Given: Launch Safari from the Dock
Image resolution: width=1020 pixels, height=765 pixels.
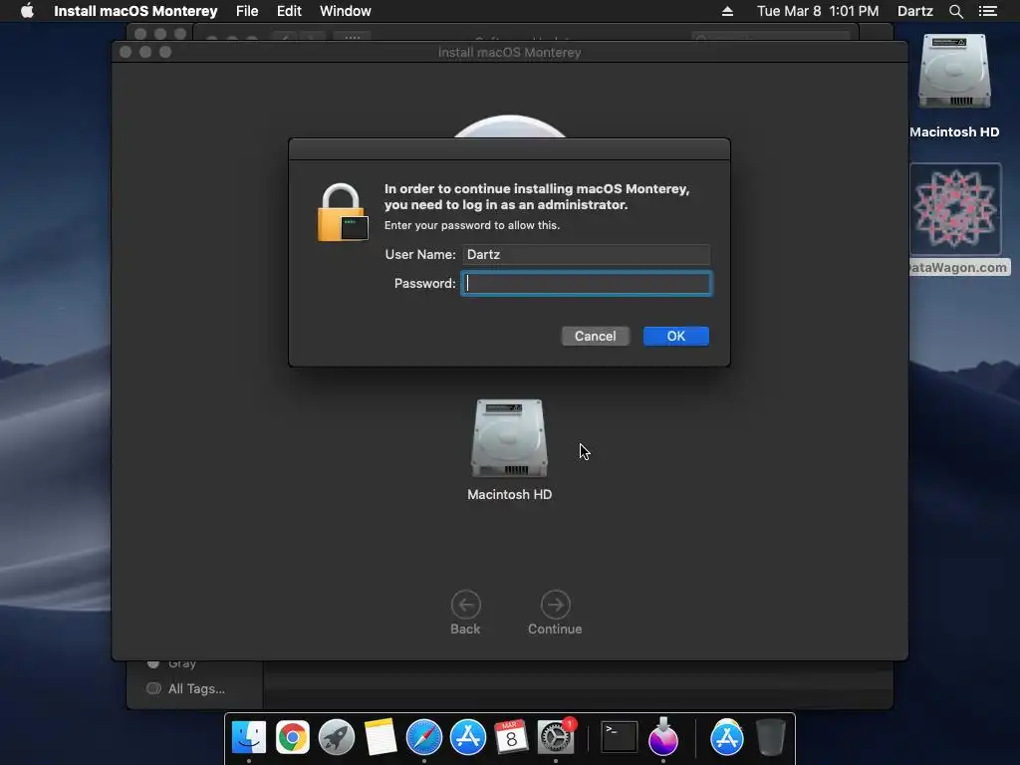Looking at the screenshot, I should point(424,737).
